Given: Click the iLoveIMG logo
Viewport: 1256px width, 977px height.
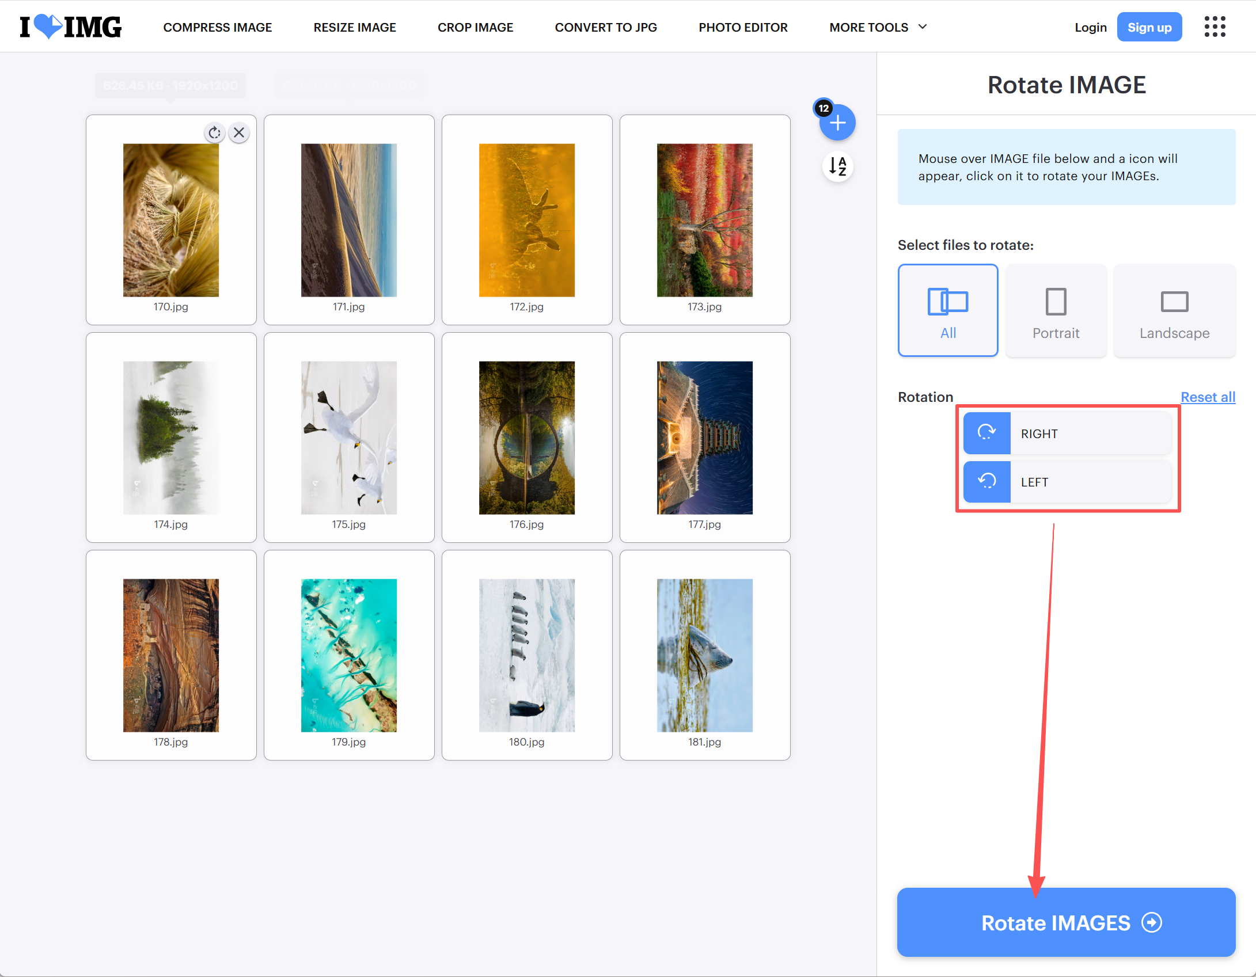Looking at the screenshot, I should [x=70, y=27].
